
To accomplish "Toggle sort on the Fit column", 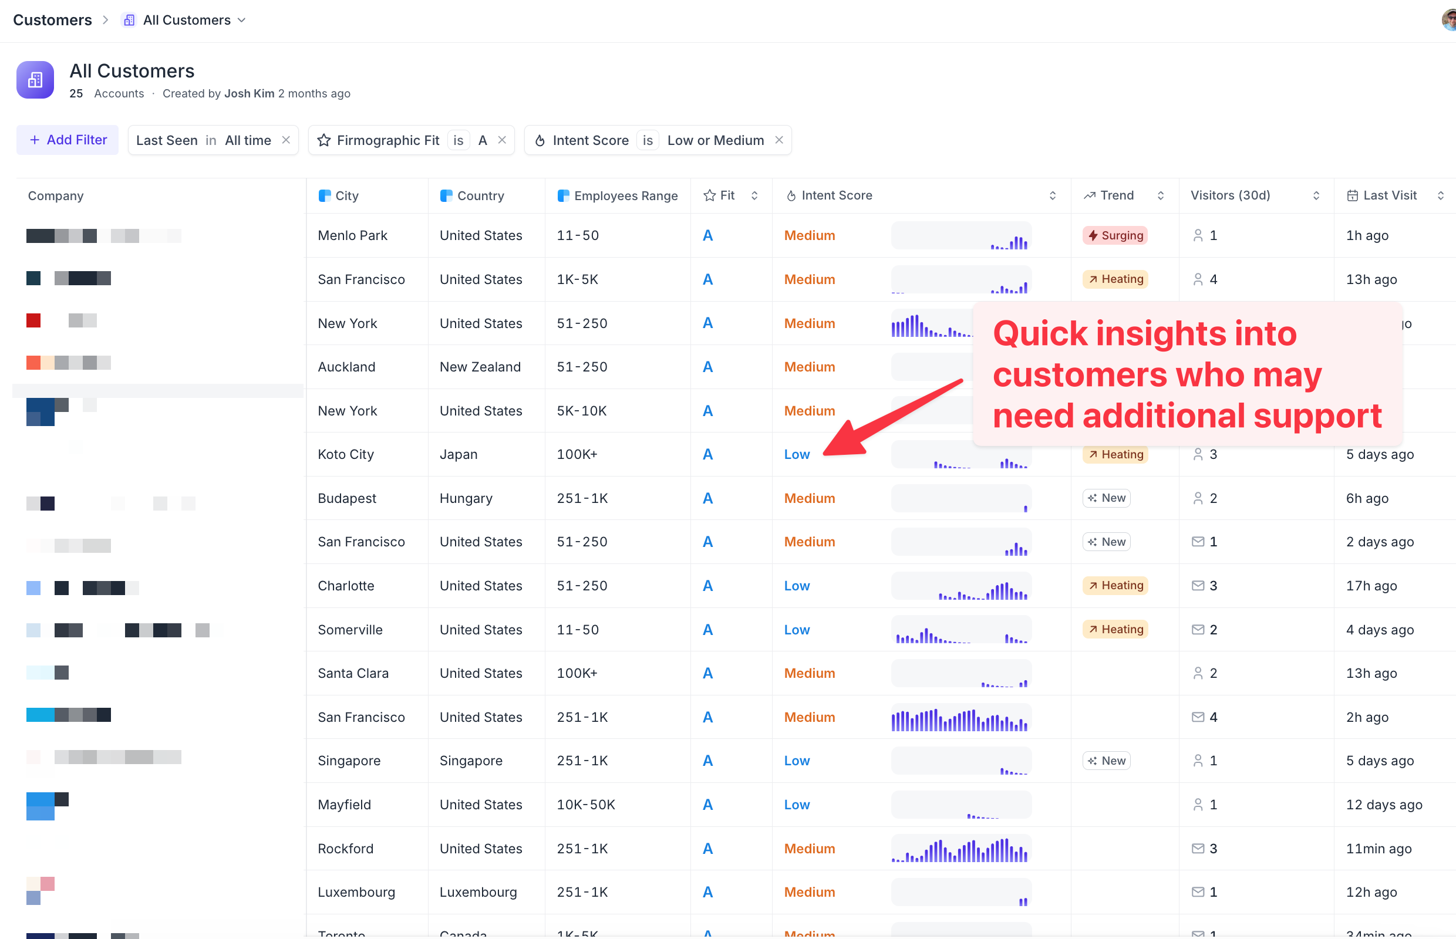I will click(x=754, y=196).
